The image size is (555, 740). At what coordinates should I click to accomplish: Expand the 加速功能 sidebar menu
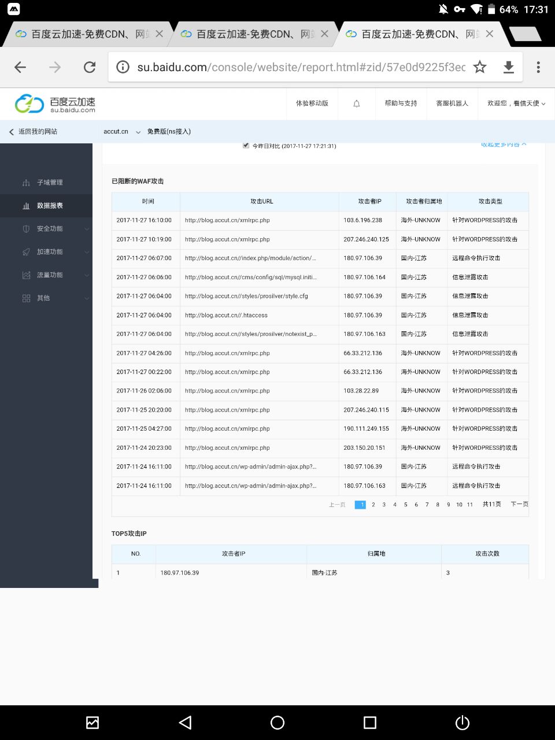[x=50, y=251]
